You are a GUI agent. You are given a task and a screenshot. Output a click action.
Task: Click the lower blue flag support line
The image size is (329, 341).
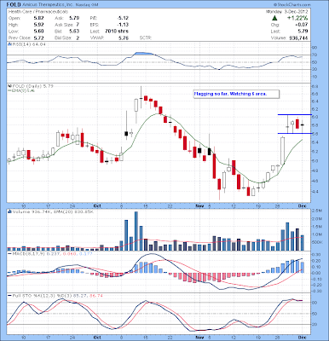(295, 133)
